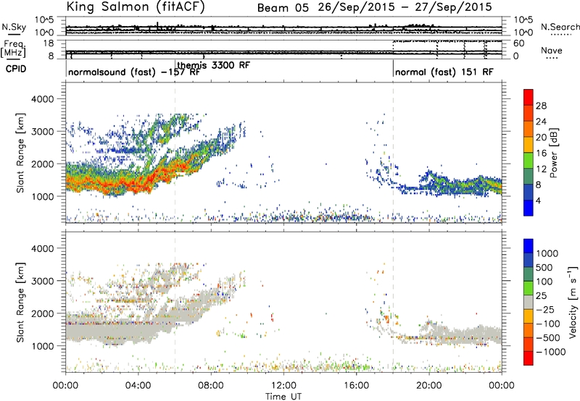This screenshot has height=401, width=580.
Task: Click the red segment of Power colorbar
Action: (x=529, y=97)
